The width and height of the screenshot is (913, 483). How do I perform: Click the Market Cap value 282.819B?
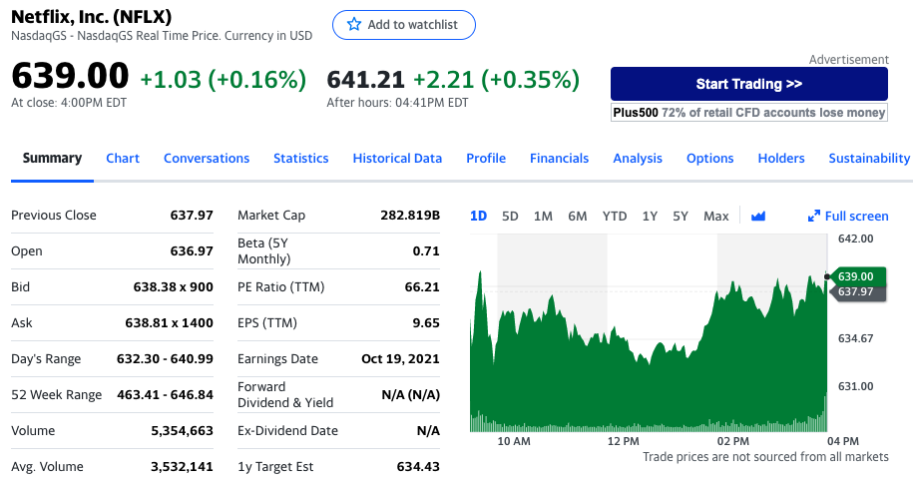410,215
